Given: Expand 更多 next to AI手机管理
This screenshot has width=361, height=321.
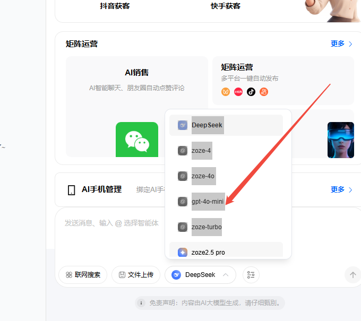Looking at the screenshot, I should 341,189.
